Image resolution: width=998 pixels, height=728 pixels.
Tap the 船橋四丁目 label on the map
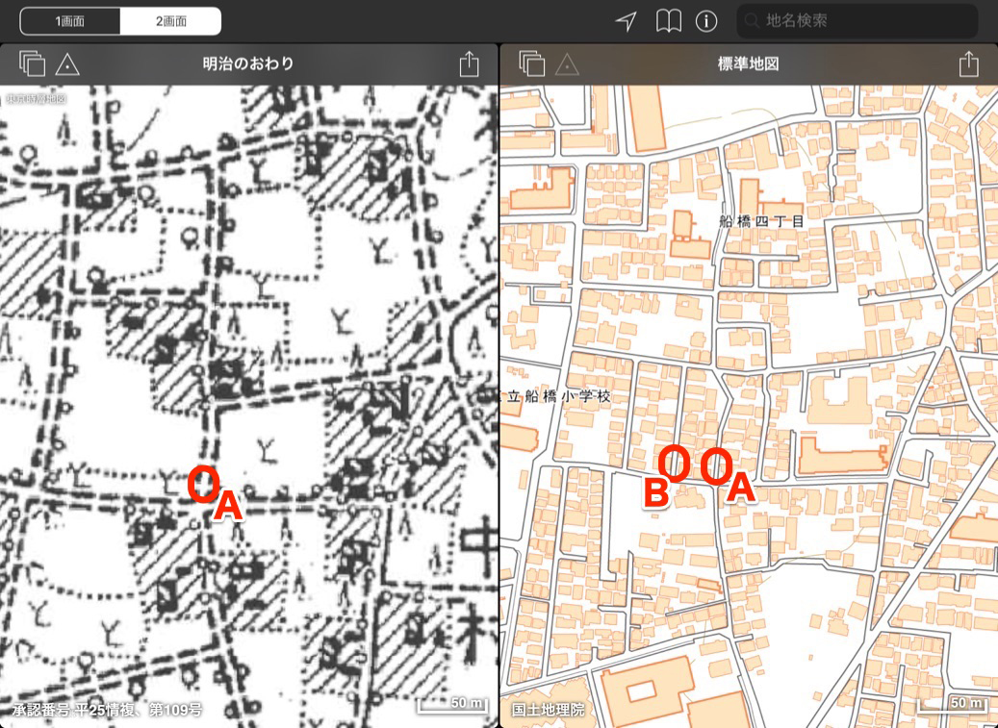pyautogui.click(x=761, y=220)
